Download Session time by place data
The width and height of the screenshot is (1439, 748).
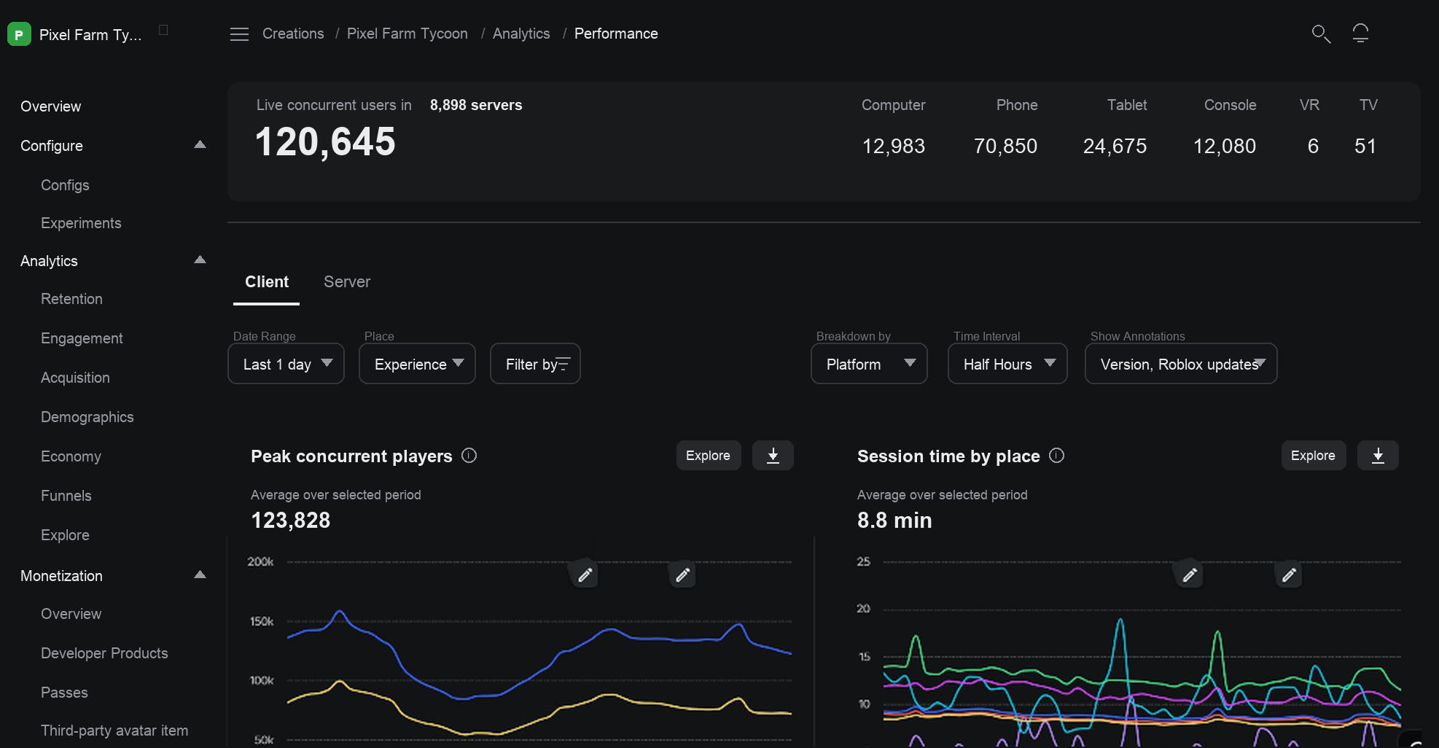(x=1378, y=456)
